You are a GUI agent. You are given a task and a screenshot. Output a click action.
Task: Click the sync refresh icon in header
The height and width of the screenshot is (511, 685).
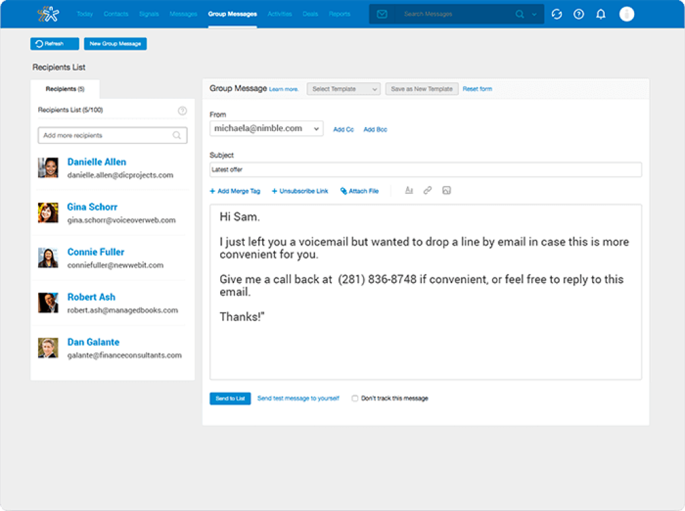pyautogui.click(x=557, y=14)
